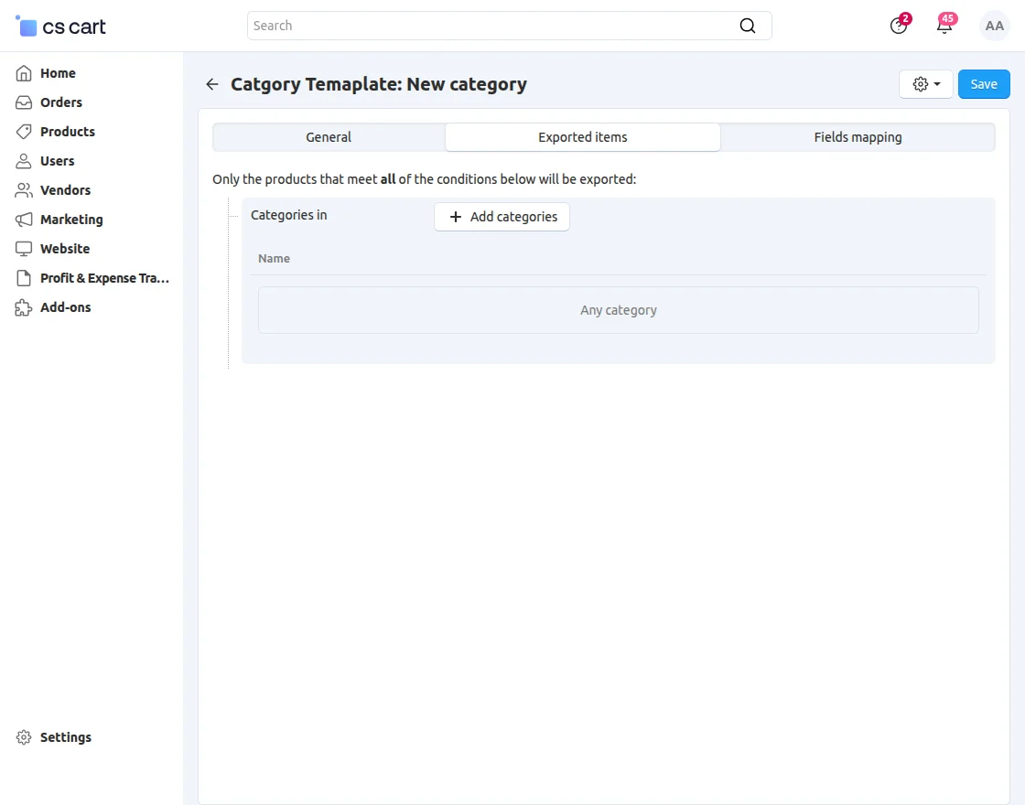Open the Add-ons puzzle icon
This screenshot has height=805, width=1025.
coord(25,306)
